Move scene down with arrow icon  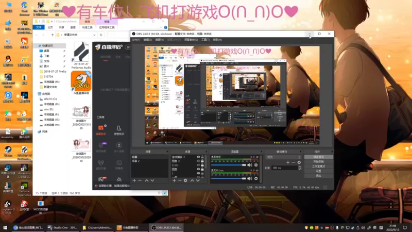click(152, 180)
